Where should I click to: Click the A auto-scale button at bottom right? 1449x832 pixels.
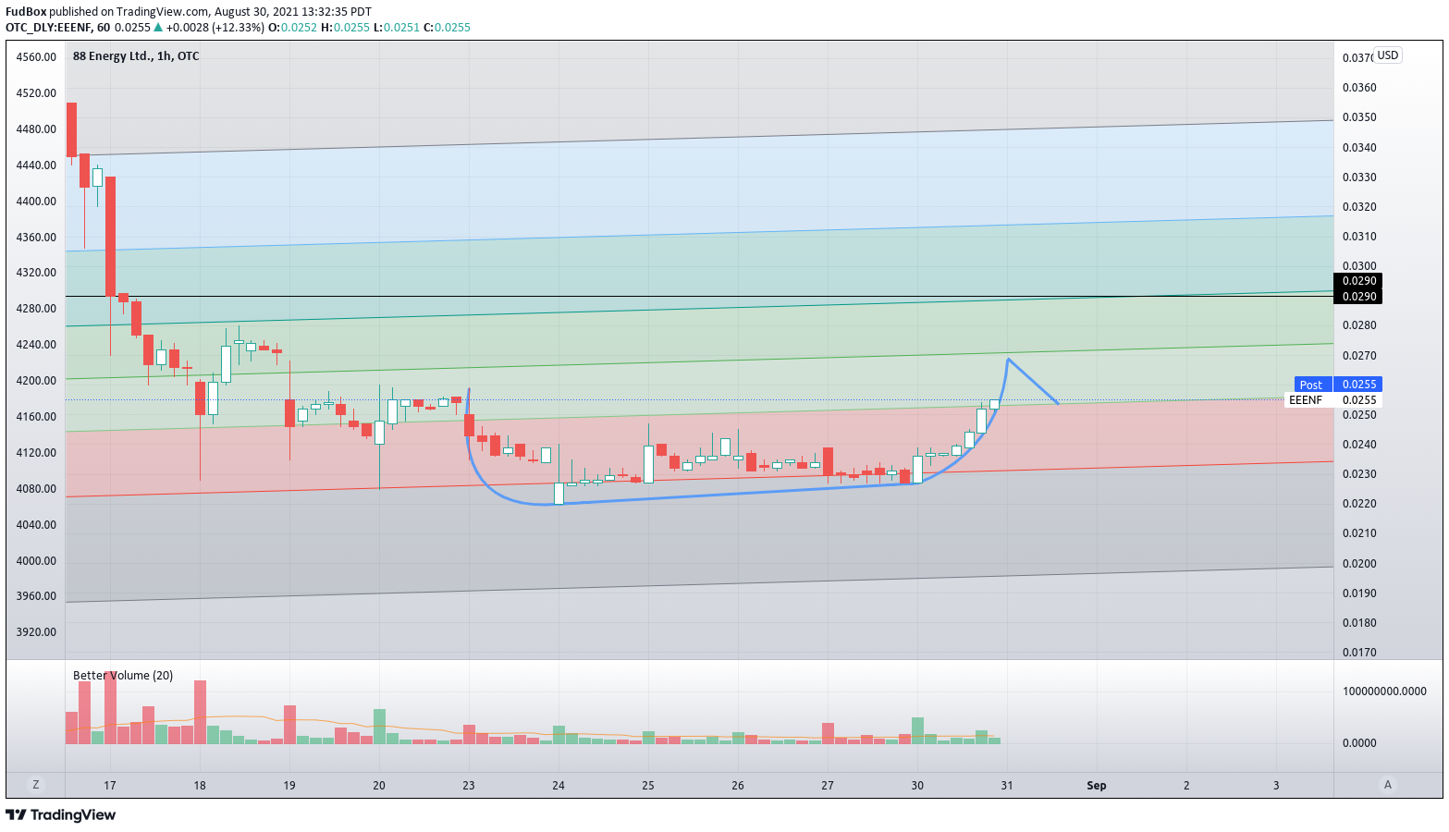click(x=1387, y=785)
